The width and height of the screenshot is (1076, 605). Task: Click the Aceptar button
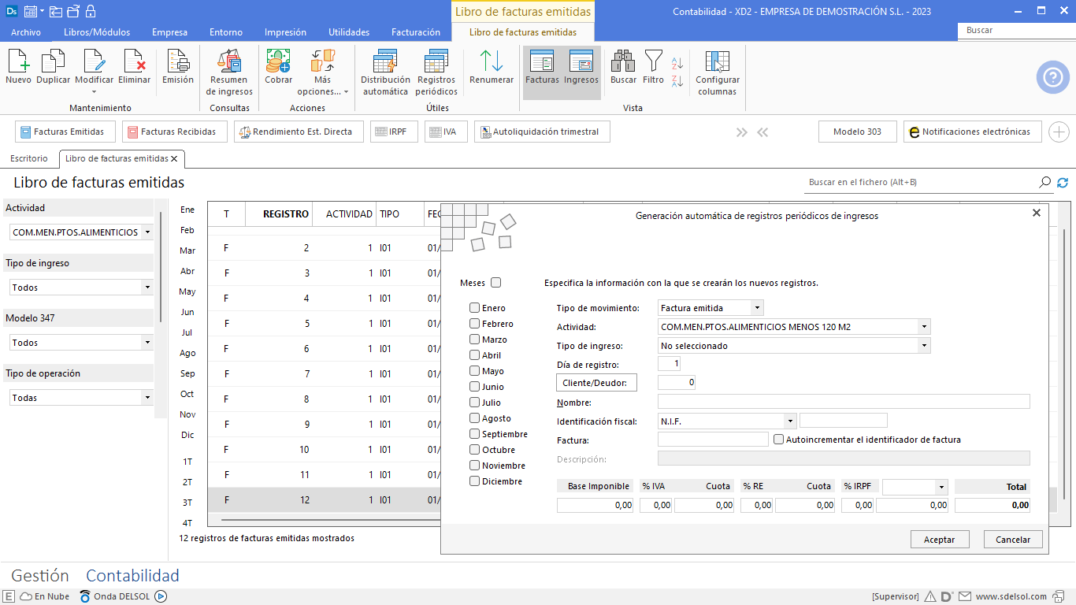pyautogui.click(x=939, y=540)
